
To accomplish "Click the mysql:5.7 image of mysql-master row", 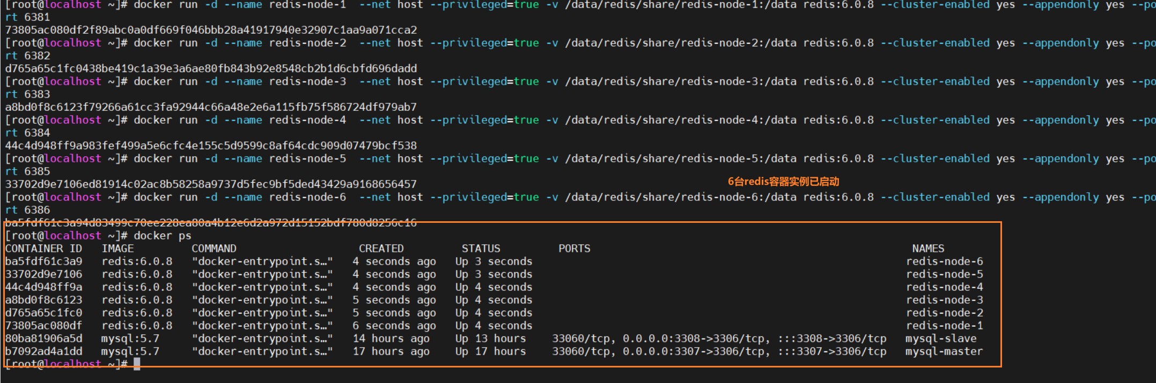I will coord(130,351).
